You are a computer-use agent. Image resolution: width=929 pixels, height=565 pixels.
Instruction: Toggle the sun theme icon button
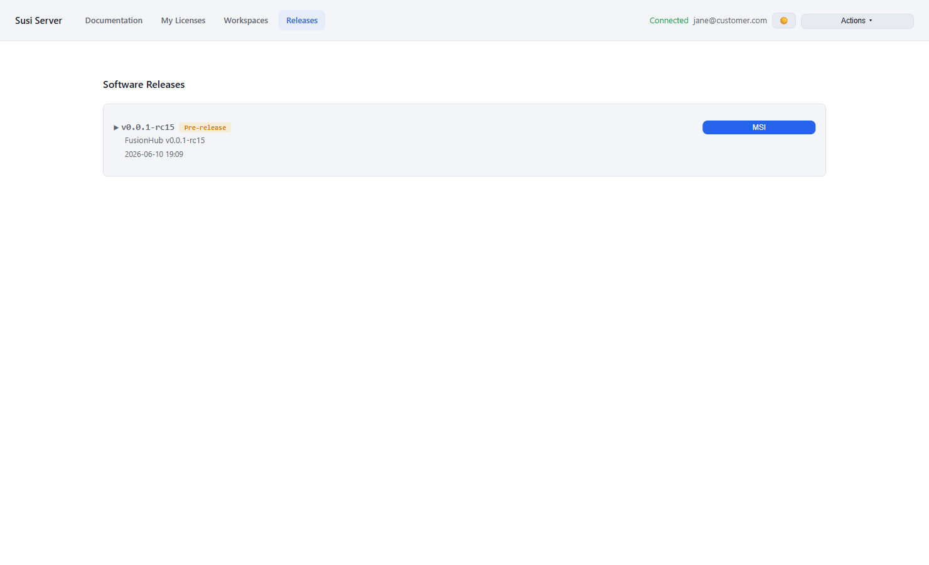(x=783, y=21)
